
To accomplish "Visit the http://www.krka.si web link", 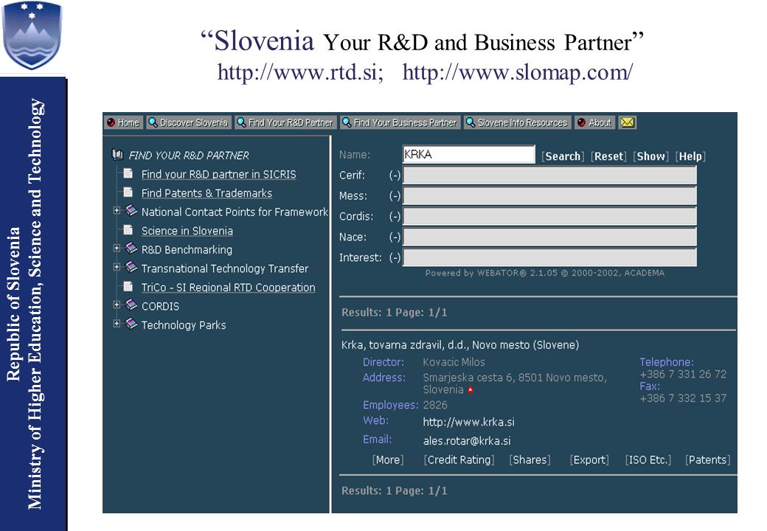I will point(468,422).
